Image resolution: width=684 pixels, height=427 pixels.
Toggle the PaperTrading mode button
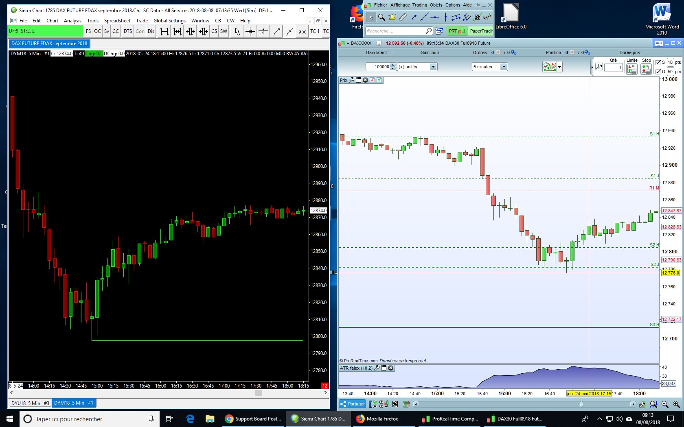(481, 31)
